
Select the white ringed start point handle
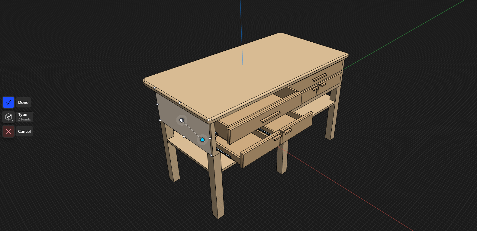(182, 120)
